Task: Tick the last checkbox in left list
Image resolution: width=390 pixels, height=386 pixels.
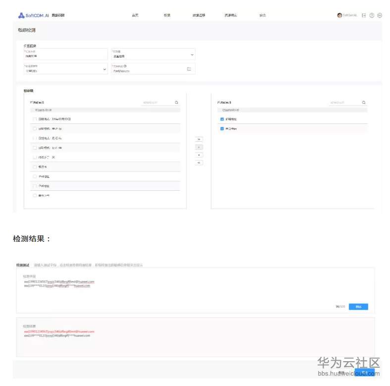Action: 35,196
